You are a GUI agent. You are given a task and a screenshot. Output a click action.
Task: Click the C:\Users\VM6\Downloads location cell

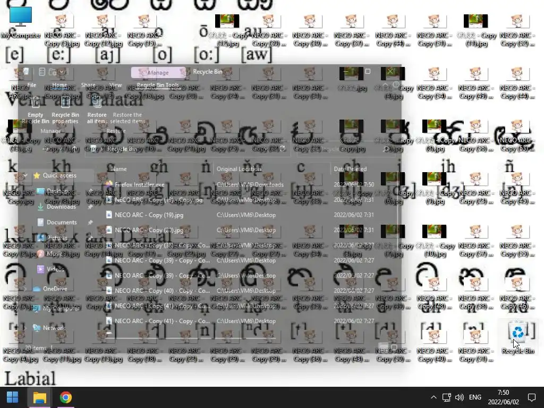pyautogui.click(x=250, y=184)
